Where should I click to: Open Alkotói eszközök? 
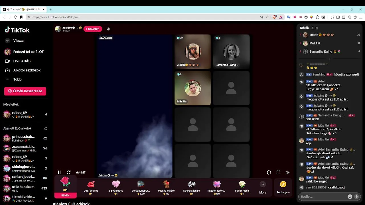23,70
